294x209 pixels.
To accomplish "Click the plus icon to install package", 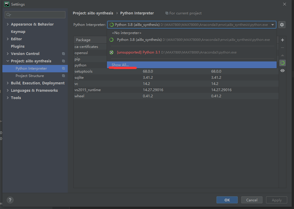I will (283, 40).
